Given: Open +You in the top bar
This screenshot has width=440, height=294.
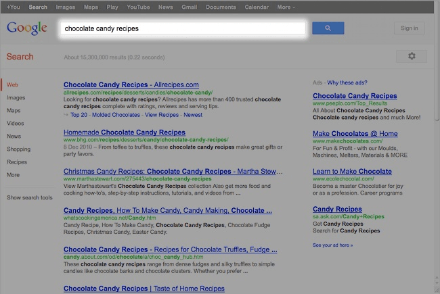Looking at the screenshot, I should (13, 7).
